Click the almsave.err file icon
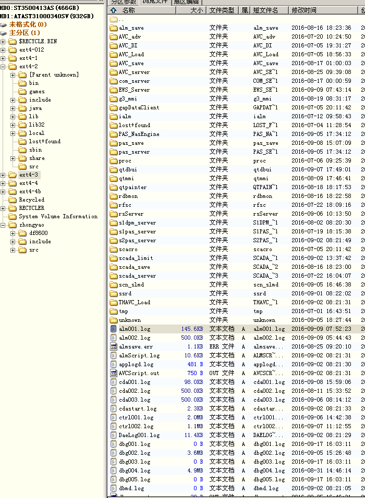Screen dimensions: 365x498 114,347
